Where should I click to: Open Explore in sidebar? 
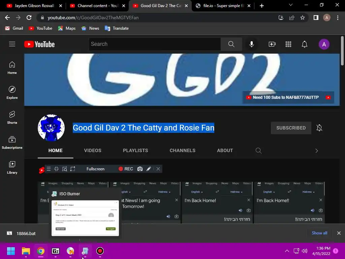coord(12,93)
